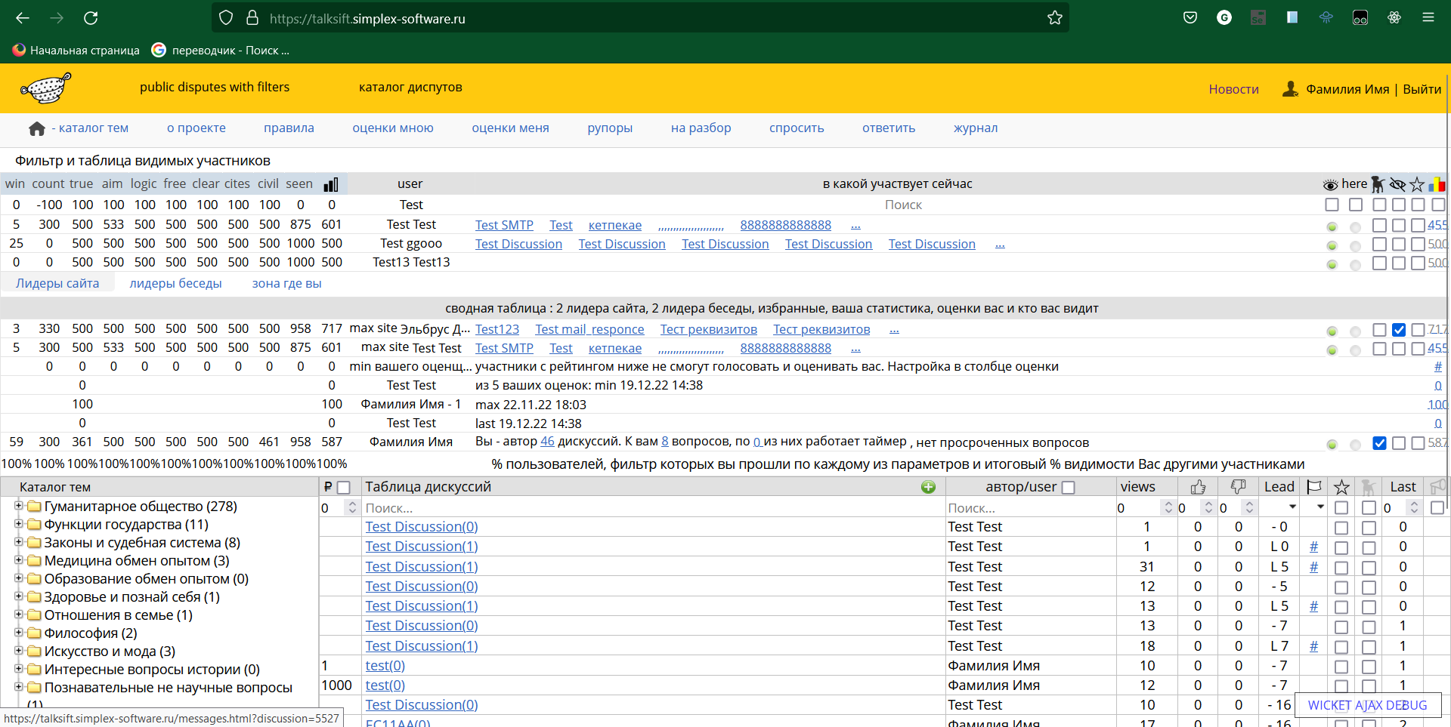Image resolution: width=1451 pixels, height=727 pixels.
Task: Expand Искусство и мода folder
Action: coord(18,650)
